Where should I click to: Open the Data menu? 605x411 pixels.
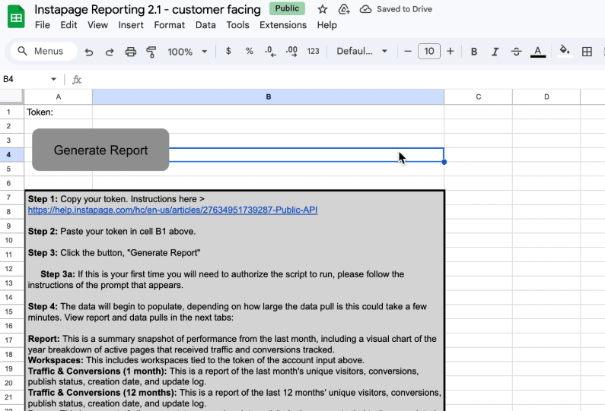tap(205, 25)
